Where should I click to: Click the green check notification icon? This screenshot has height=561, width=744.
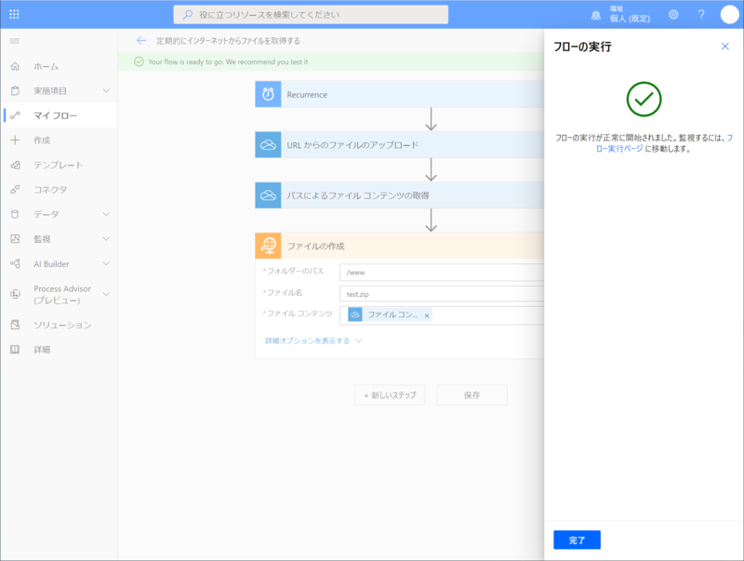pyautogui.click(x=139, y=61)
